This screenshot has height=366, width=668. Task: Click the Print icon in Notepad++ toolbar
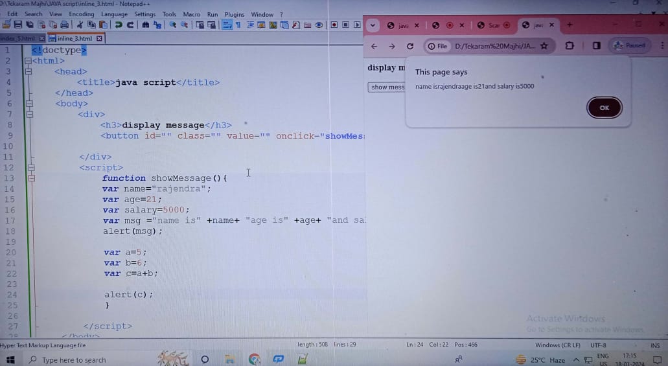pos(65,25)
